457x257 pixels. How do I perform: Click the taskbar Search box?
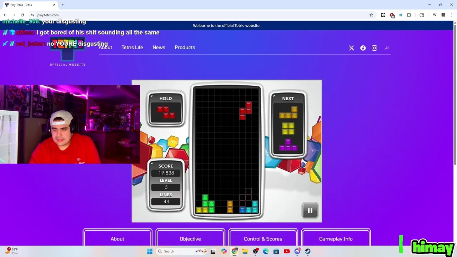181,251
